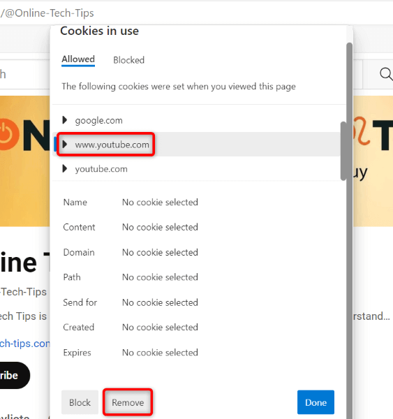This screenshot has height=419, width=393.
Task: Click the Remove button
Action: pyautogui.click(x=128, y=402)
